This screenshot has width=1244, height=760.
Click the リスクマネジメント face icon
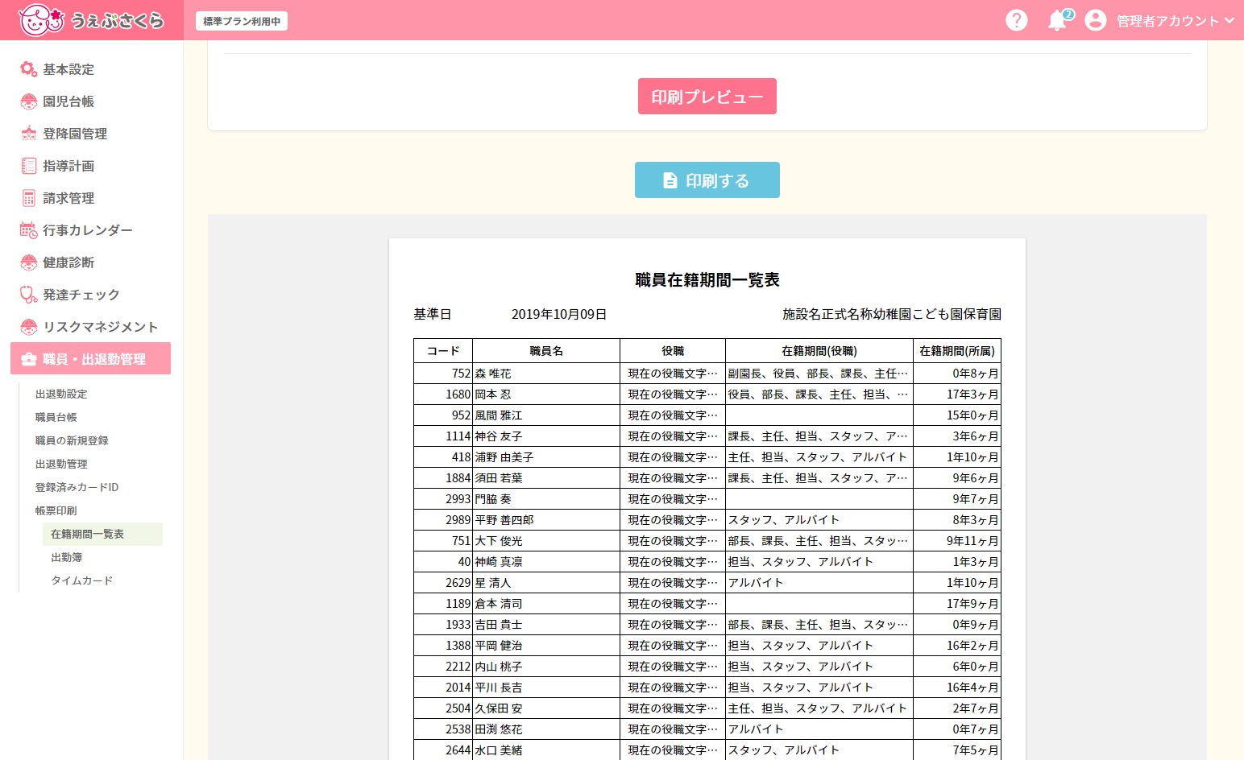tap(29, 327)
